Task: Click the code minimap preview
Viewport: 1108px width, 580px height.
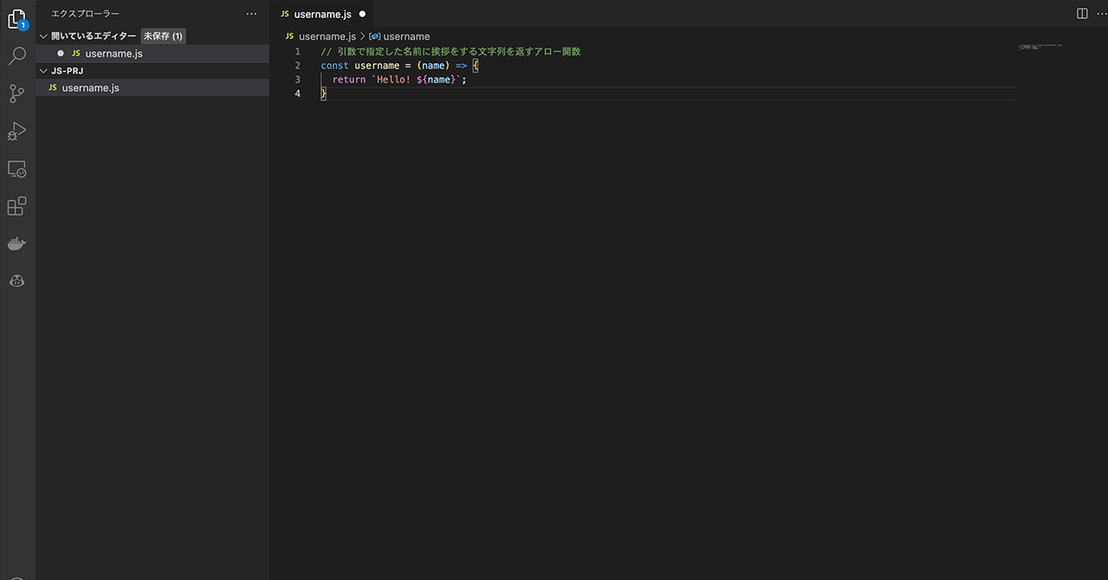Action: pyautogui.click(x=1039, y=47)
